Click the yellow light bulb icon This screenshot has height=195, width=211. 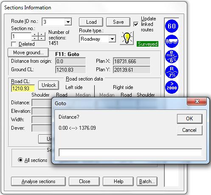point(127,38)
